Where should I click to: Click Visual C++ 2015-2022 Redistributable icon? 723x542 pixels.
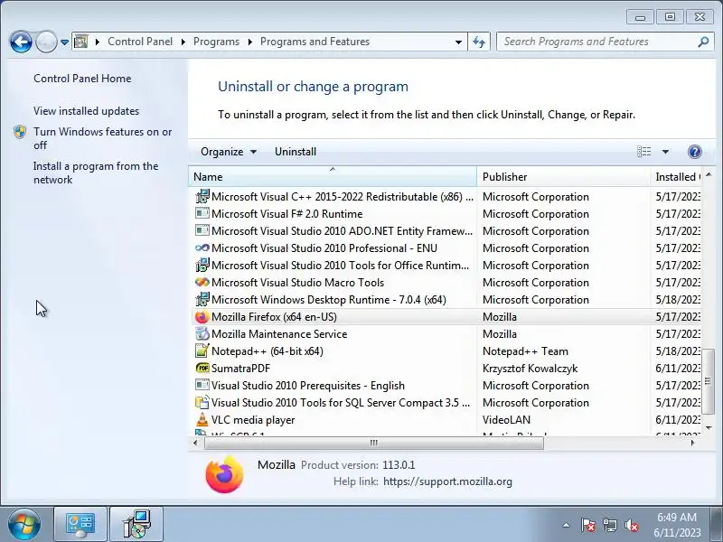[202, 197]
